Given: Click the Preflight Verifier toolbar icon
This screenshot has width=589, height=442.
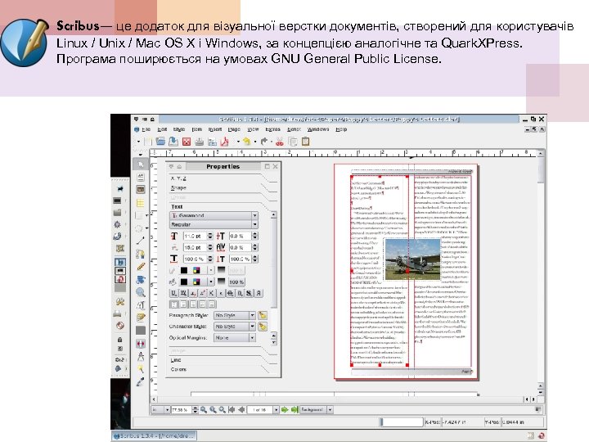Looking at the screenshot, I should click(212, 142).
